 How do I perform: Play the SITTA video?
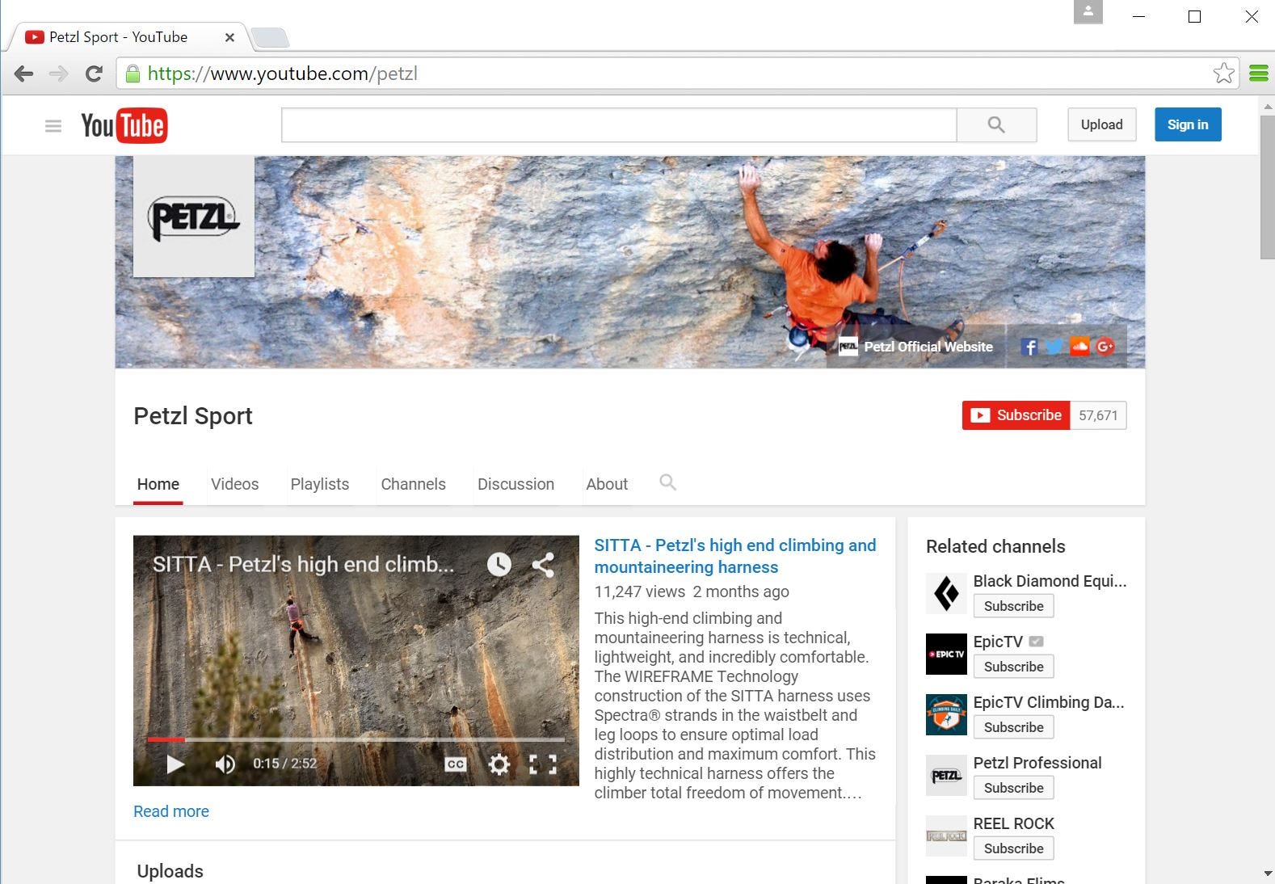(175, 764)
